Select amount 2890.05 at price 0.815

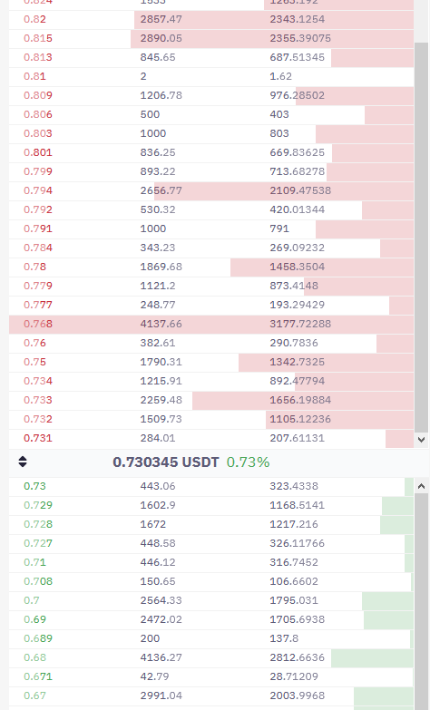[161, 38]
